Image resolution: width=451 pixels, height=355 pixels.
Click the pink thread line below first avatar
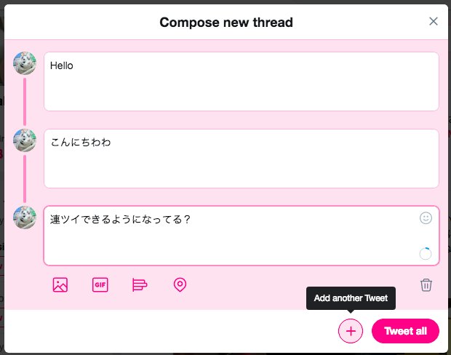tap(25, 102)
